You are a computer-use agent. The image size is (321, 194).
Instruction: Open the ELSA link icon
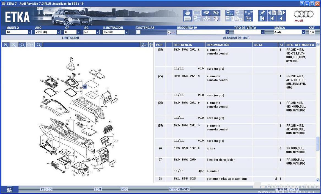tap(230, 13)
